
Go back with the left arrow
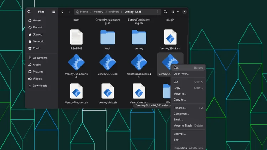[x=62, y=12]
